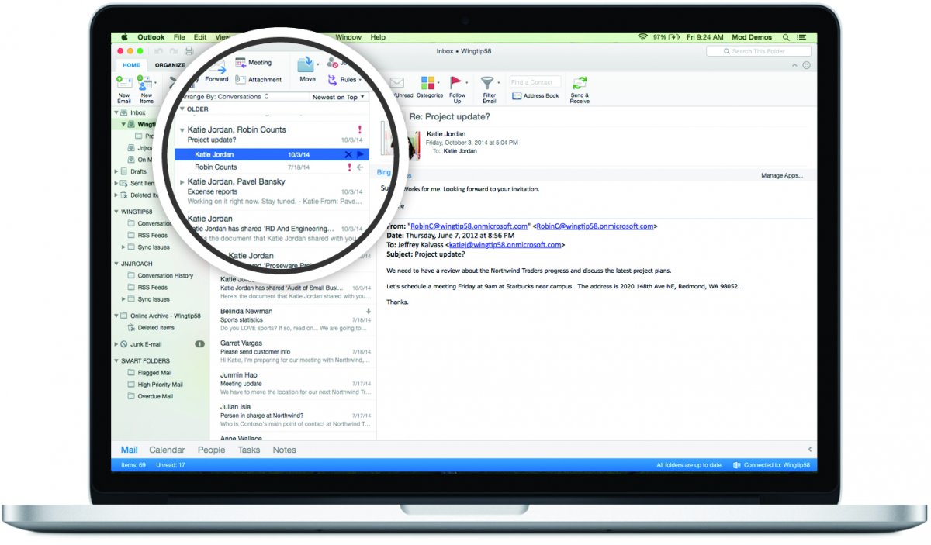Select the Overdue Mail folder

click(x=155, y=396)
